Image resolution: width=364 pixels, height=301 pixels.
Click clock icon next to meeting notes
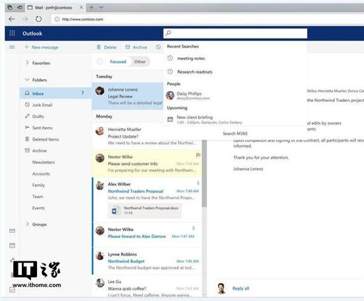click(170, 58)
